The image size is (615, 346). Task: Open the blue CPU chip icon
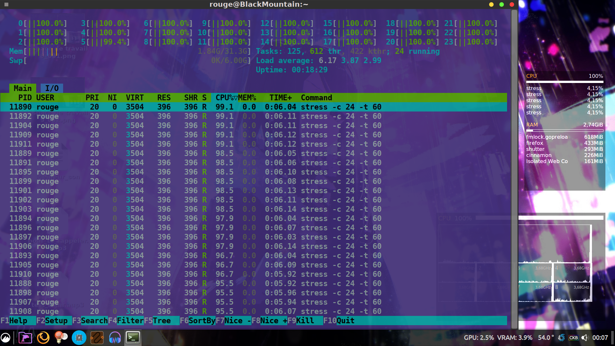coord(79,338)
